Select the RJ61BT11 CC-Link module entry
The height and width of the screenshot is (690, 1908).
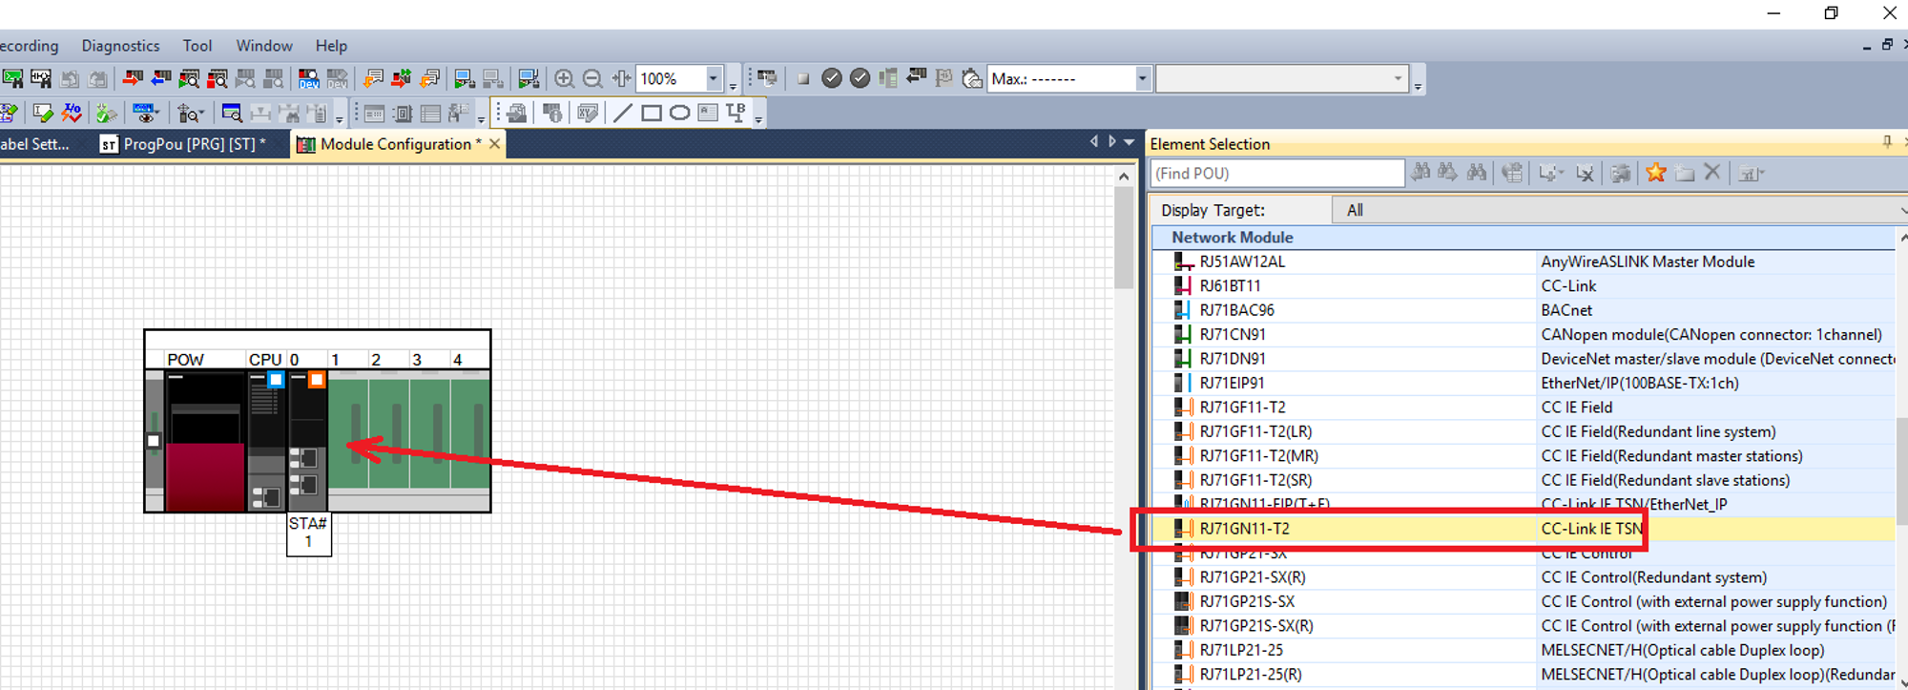pos(1523,285)
